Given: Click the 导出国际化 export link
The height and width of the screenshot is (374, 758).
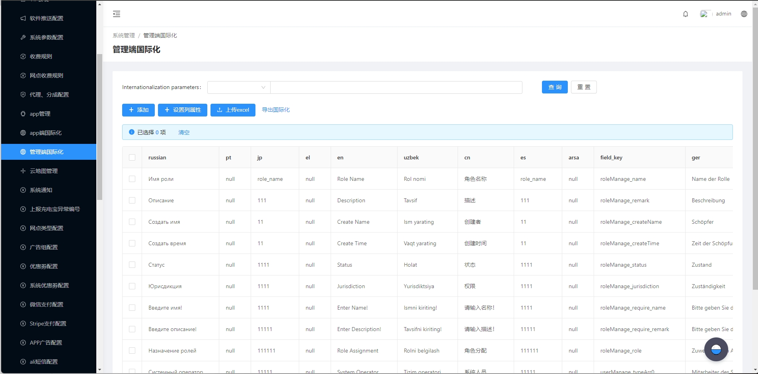Looking at the screenshot, I should (276, 110).
